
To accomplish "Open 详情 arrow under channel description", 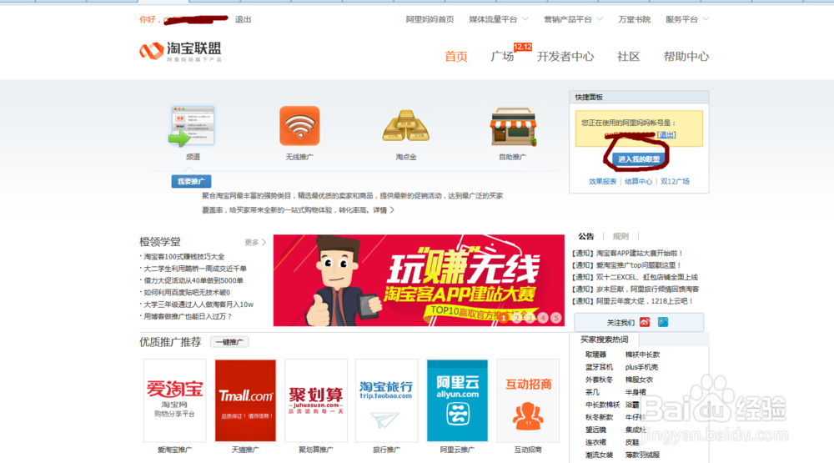I will 383,210.
